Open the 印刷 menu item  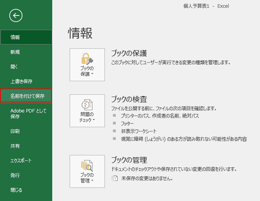[x=26, y=131]
